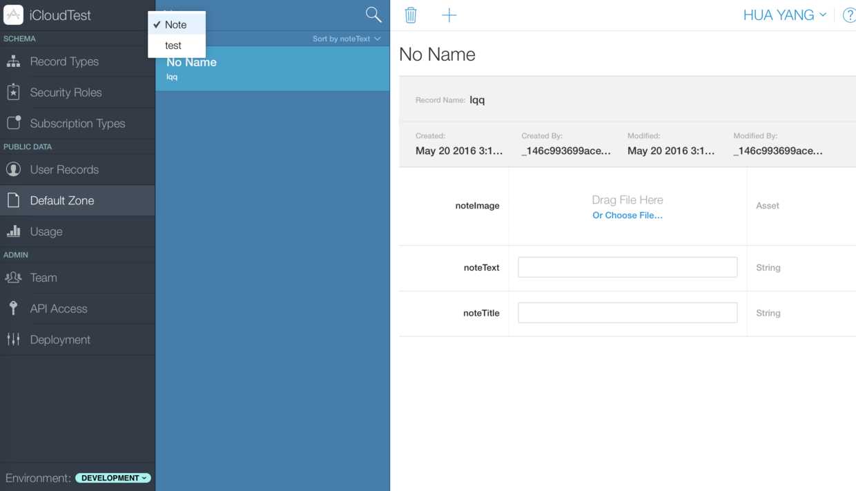Screen dimensions: 856x491
Task: Select No Name record in list
Action: [x=272, y=68]
